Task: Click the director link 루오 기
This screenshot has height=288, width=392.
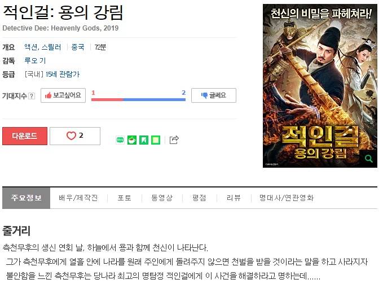Action: click(x=35, y=60)
